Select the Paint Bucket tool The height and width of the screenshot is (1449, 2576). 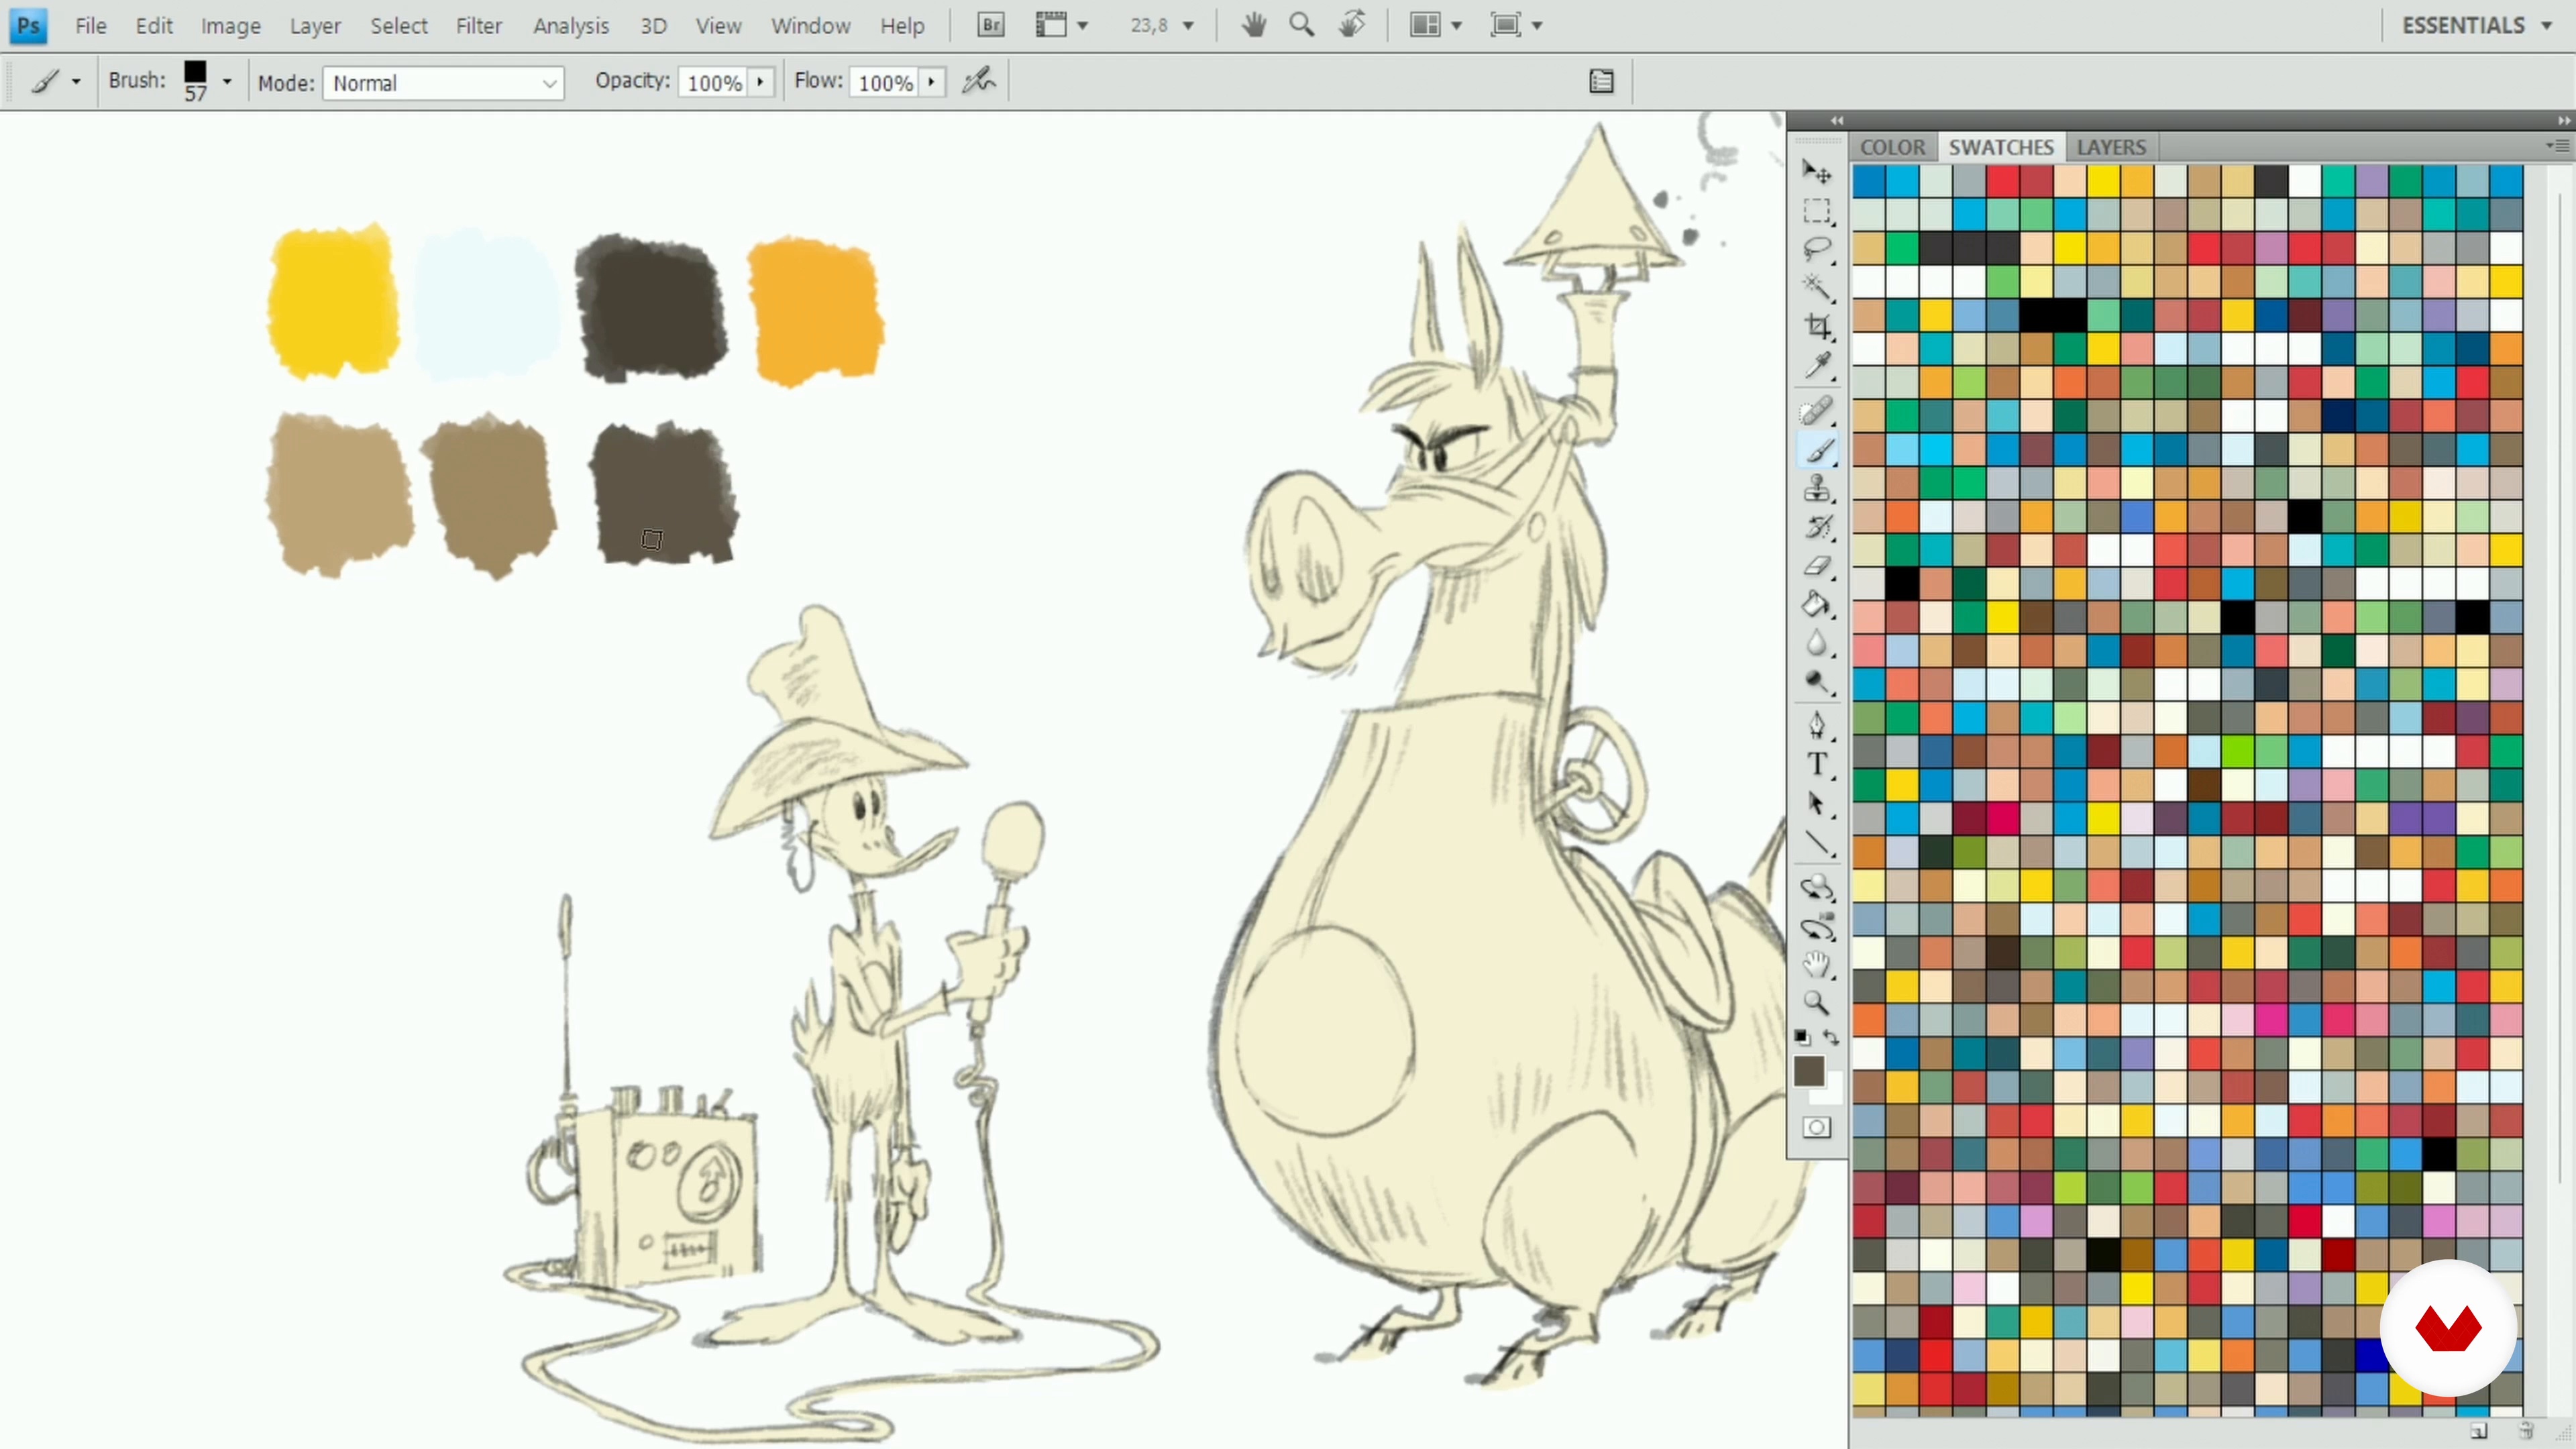(1817, 605)
